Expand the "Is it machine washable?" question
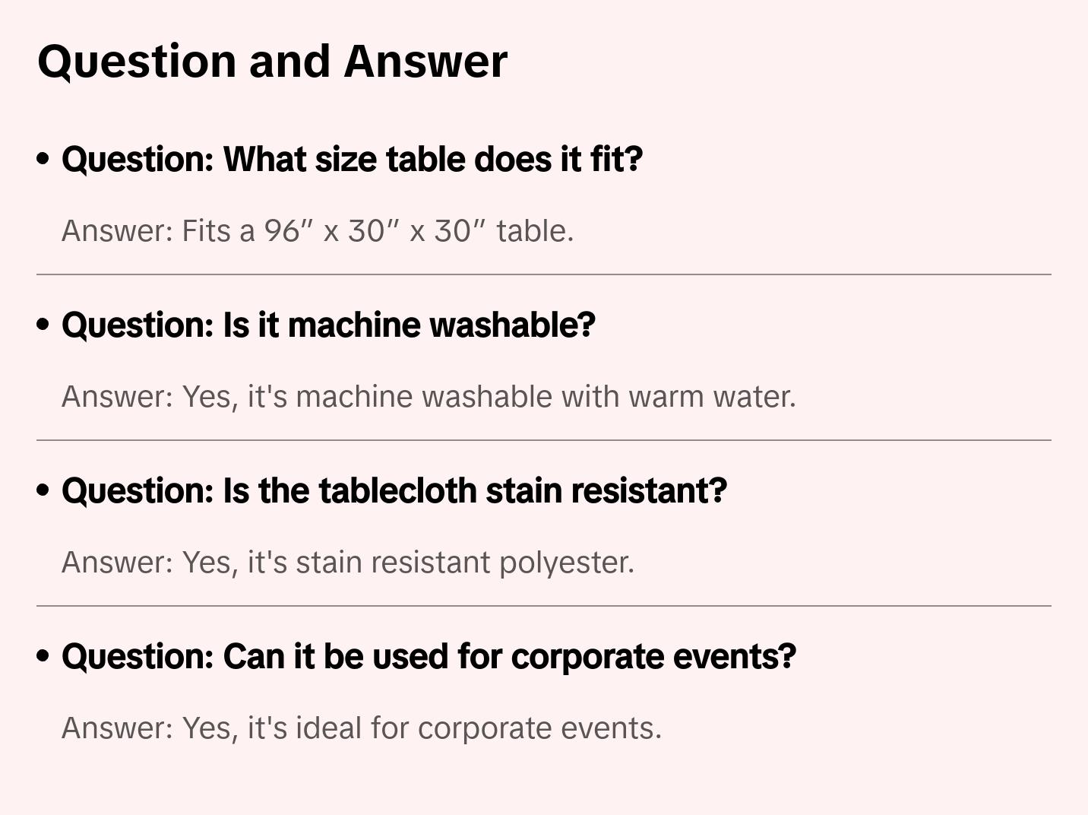 pos(328,325)
